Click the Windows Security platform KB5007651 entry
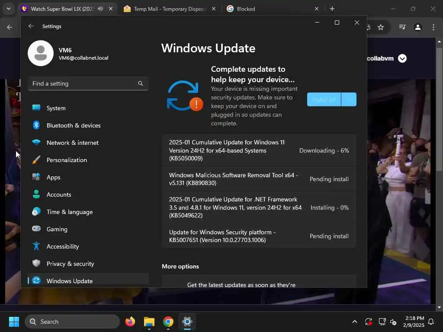The image size is (443, 332). pos(259,236)
